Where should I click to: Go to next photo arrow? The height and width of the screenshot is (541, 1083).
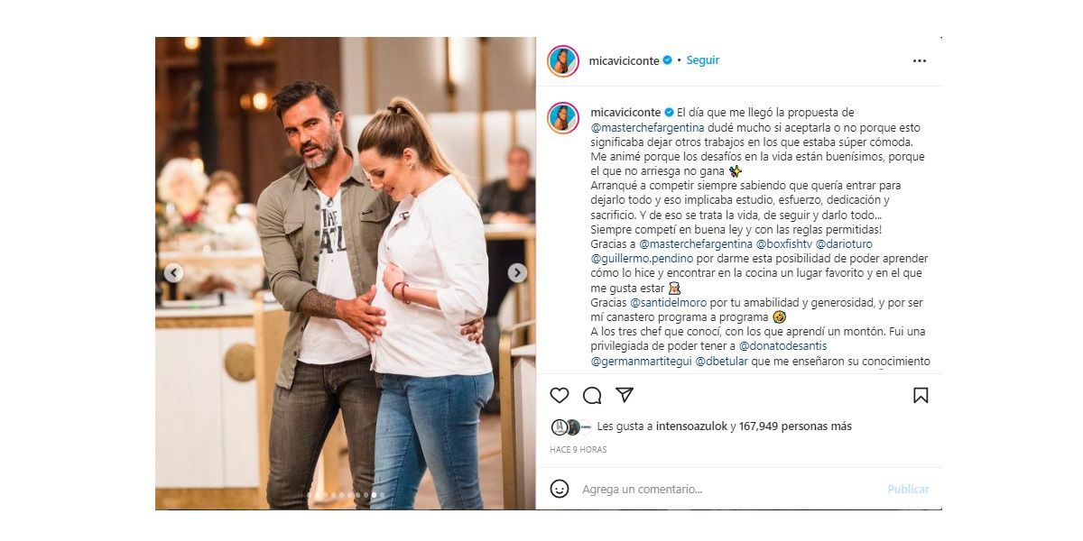[x=517, y=272]
